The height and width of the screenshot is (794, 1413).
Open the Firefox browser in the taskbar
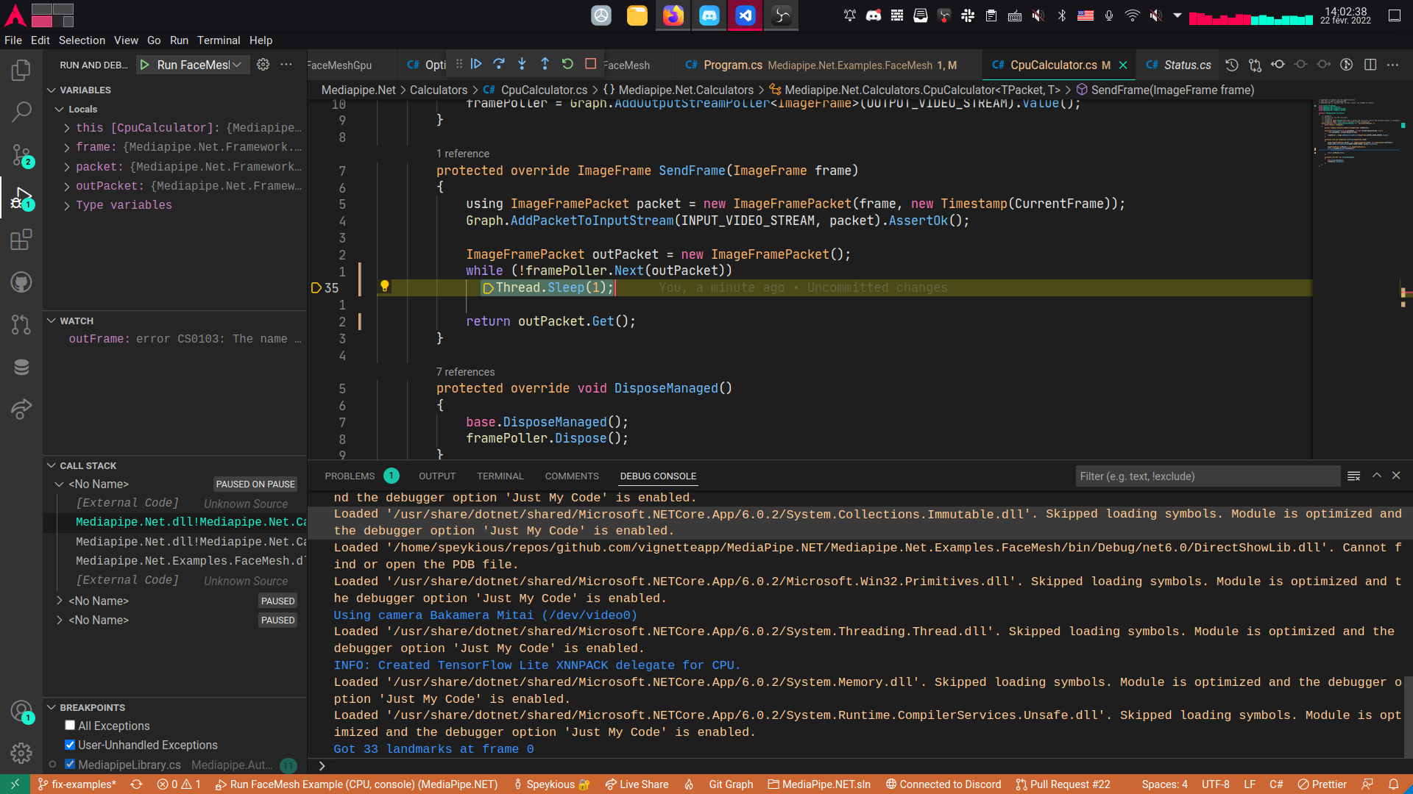(673, 15)
